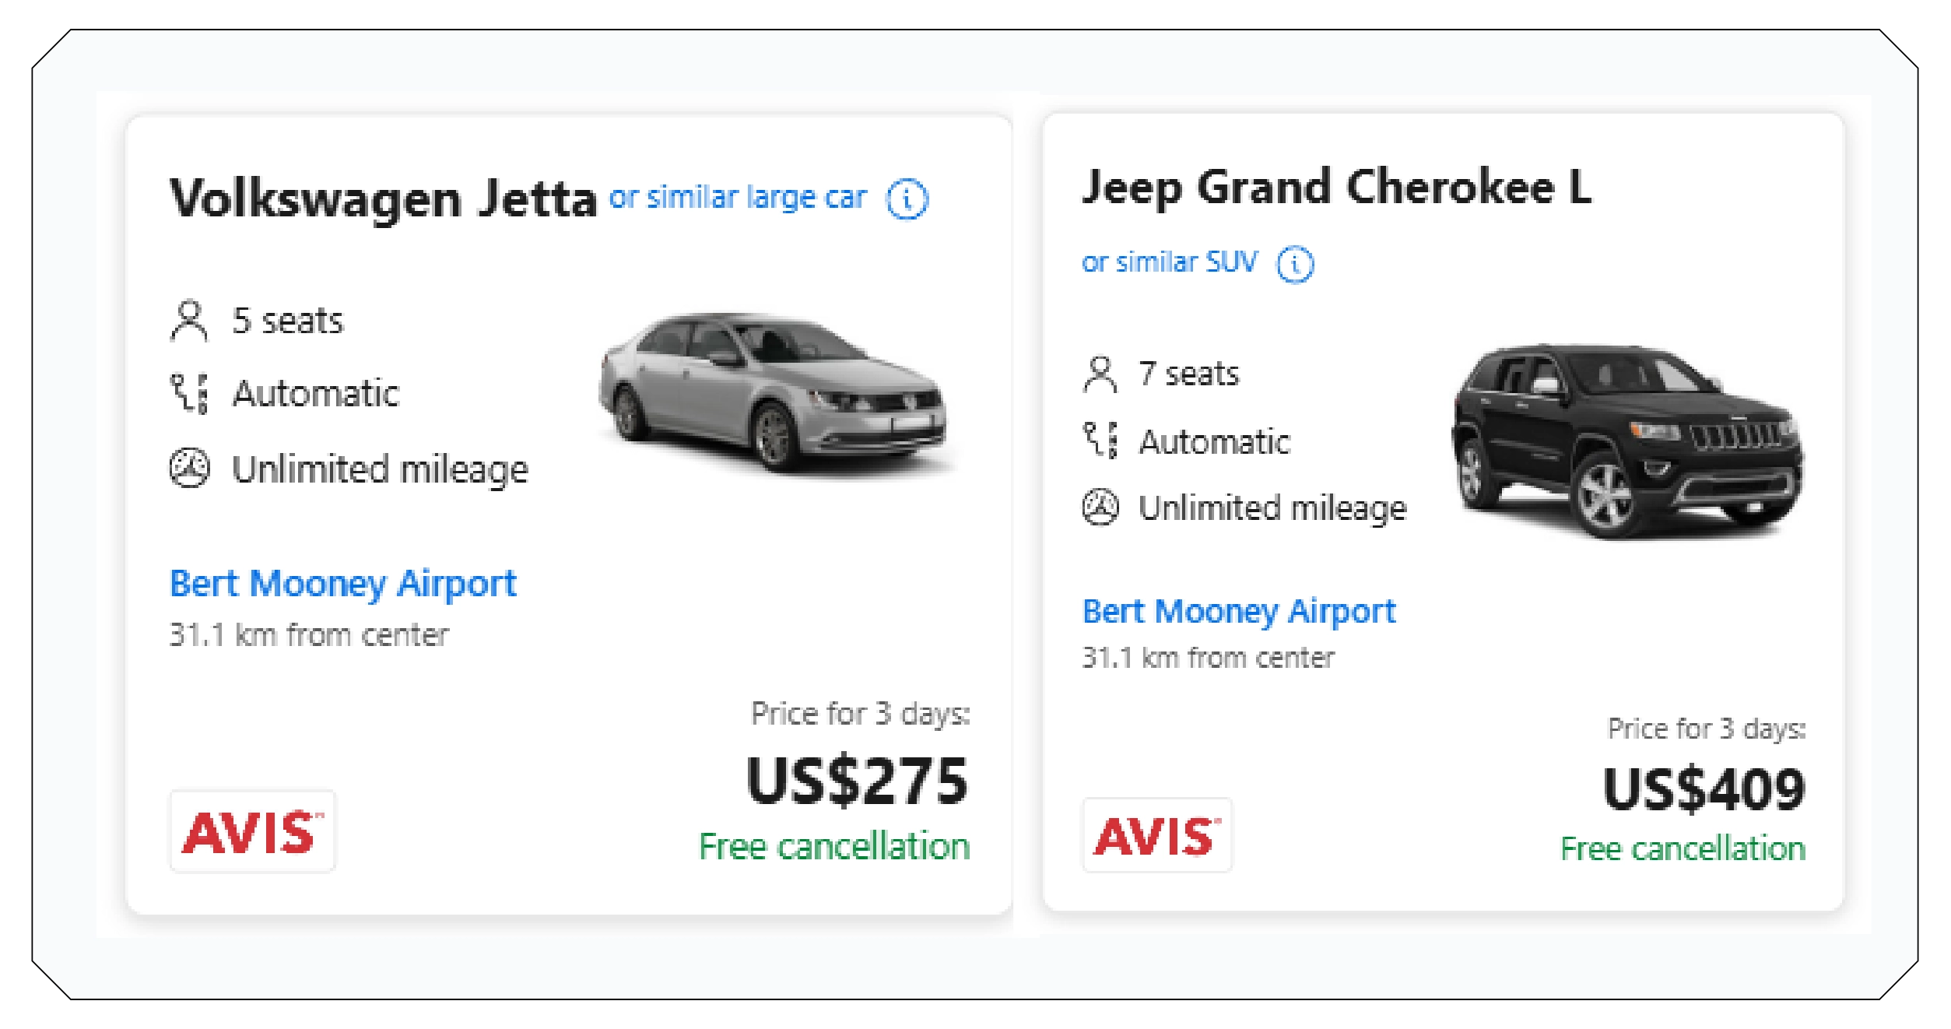
Task: Select the Automatic transmission icon on Jetta card
Action: 189,393
